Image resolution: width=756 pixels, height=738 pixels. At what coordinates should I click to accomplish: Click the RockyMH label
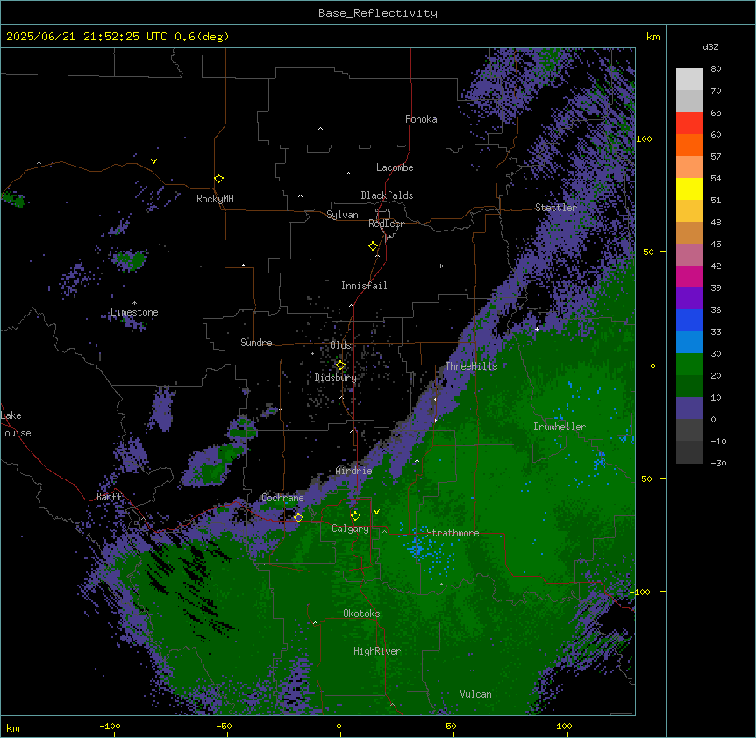215,199
